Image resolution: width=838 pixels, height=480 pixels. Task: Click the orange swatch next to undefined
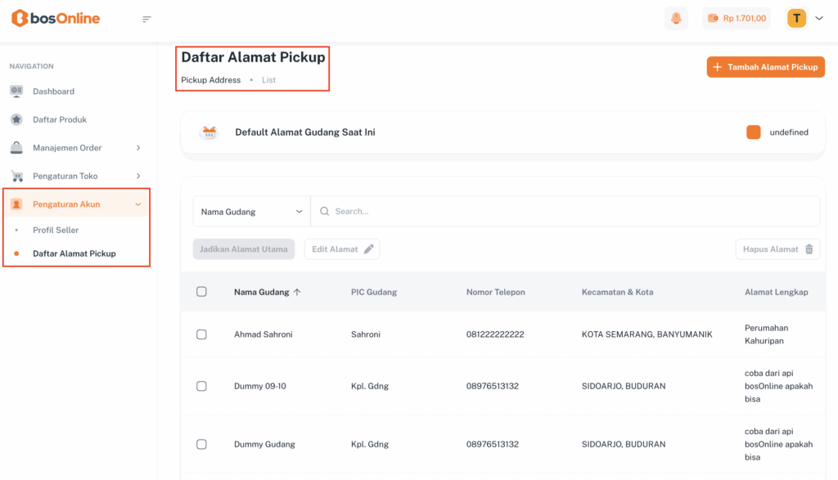[753, 132]
